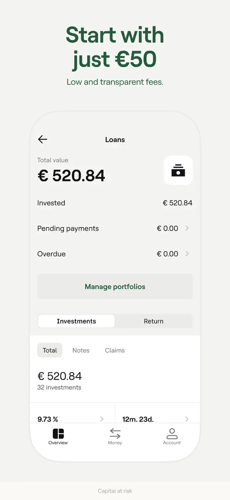Tap the 12m. 23d. duration chevron
The width and height of the screenshot is (230, 500).
coord(187,419)
